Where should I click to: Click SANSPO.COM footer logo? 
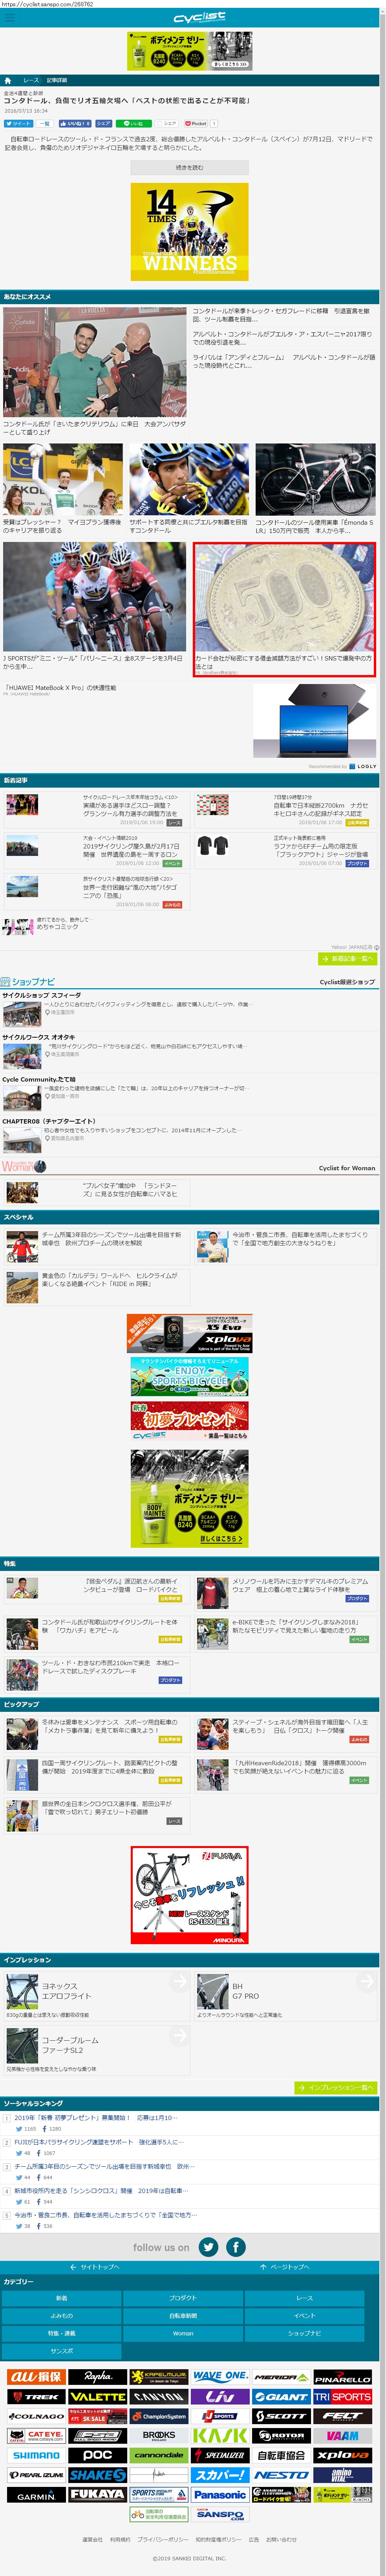click(220, 2514)
